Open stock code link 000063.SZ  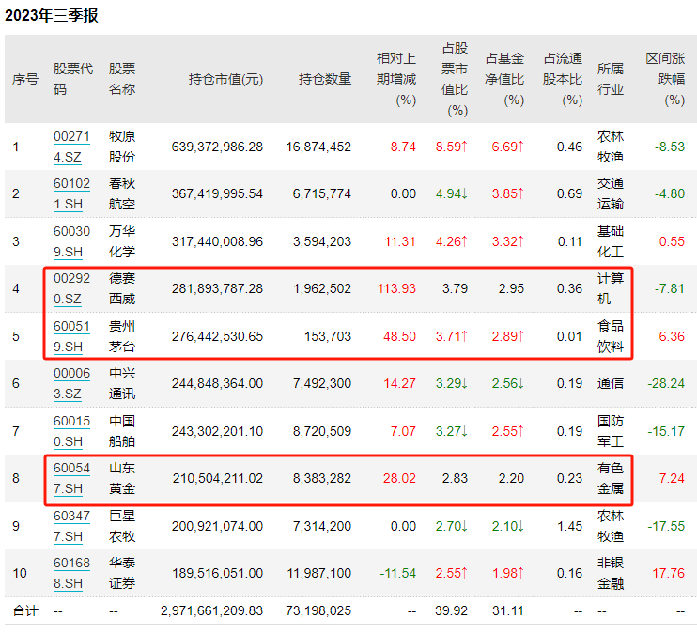pyautogui.click(x=71, y=383)
